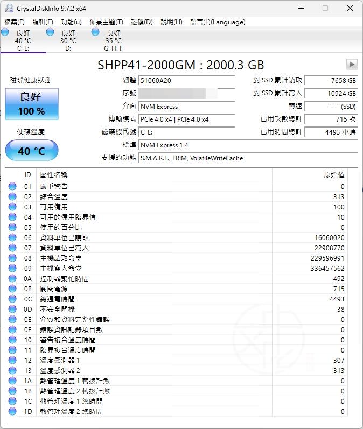Click the 原始值 column header

coord(310,175)
